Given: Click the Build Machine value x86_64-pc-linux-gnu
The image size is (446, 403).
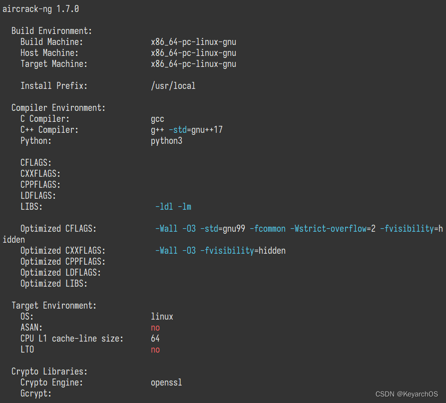Looking at the screenshot, I should (194, 41).
